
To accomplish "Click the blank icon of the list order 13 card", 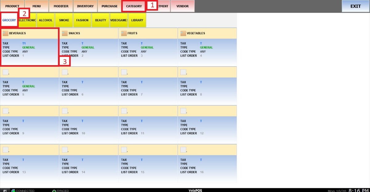I will (6, 150).
